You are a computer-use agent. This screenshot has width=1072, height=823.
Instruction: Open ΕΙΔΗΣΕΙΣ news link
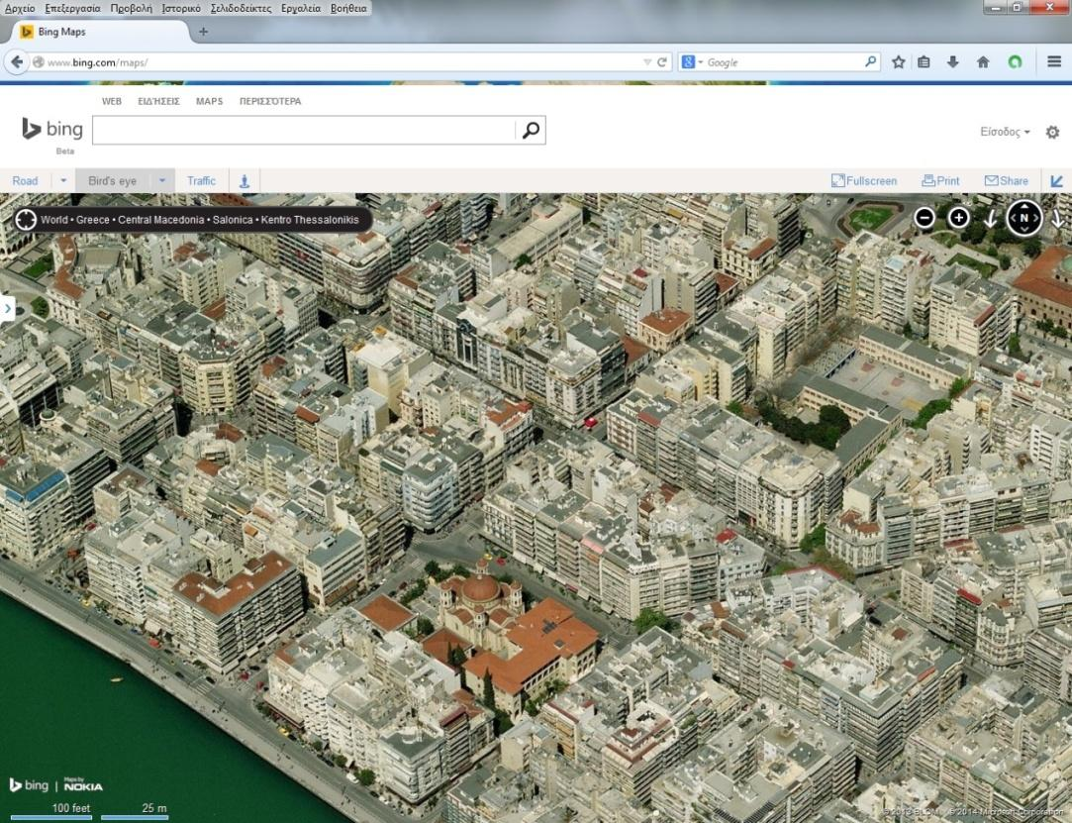click(158, 101)
